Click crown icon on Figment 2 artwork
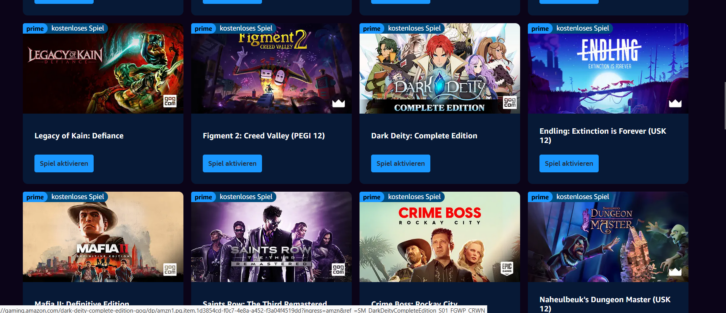The image size is (726, 313). click(338, 103)
